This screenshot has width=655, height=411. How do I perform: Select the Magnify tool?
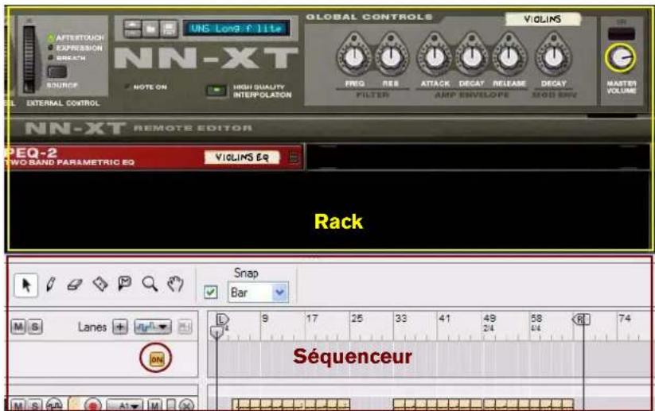pos(150,284)
